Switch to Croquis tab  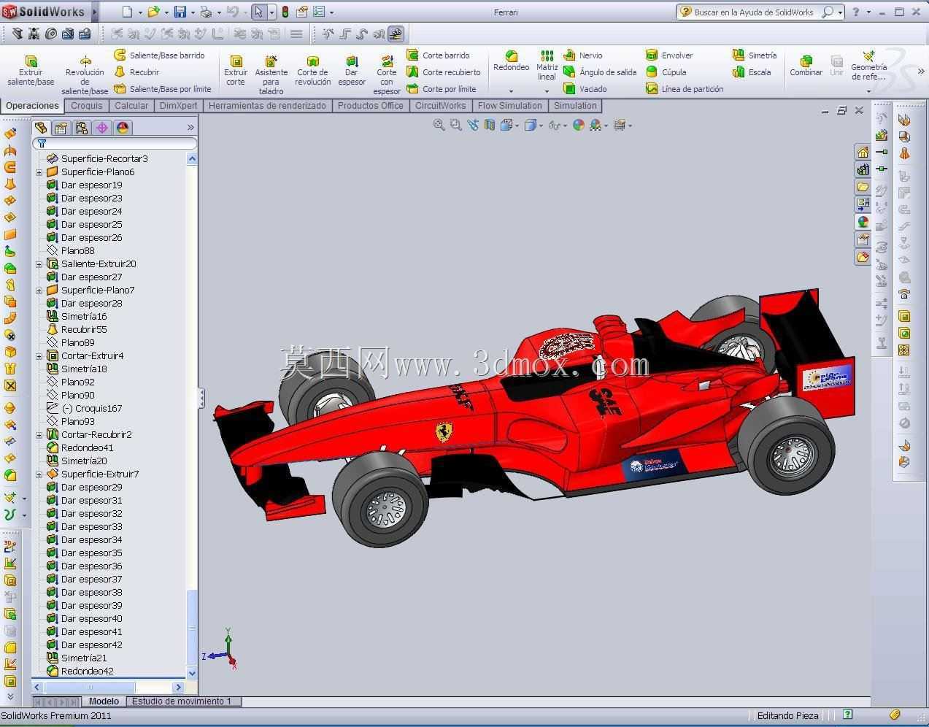tap(87, 106)
